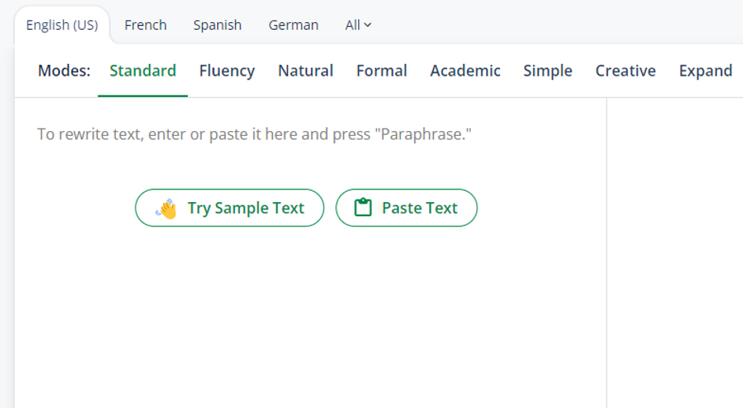This screenshot has width=743, height=408.
Task: Switch to the Spanish language tab
Action: (217, 25)
